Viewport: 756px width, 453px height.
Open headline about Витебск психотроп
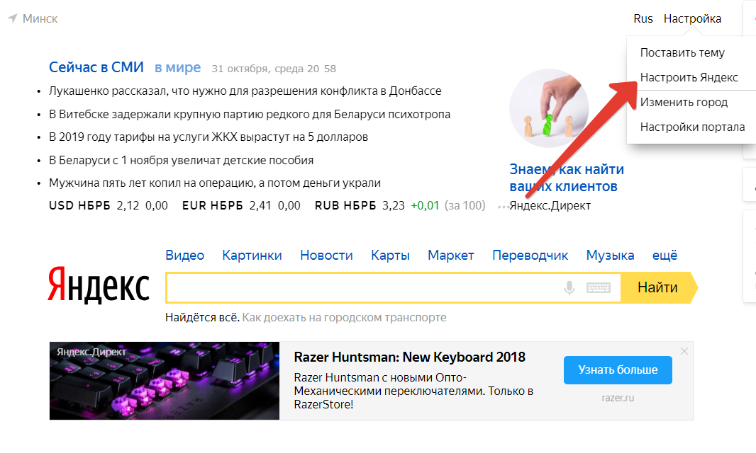[250, 114]
